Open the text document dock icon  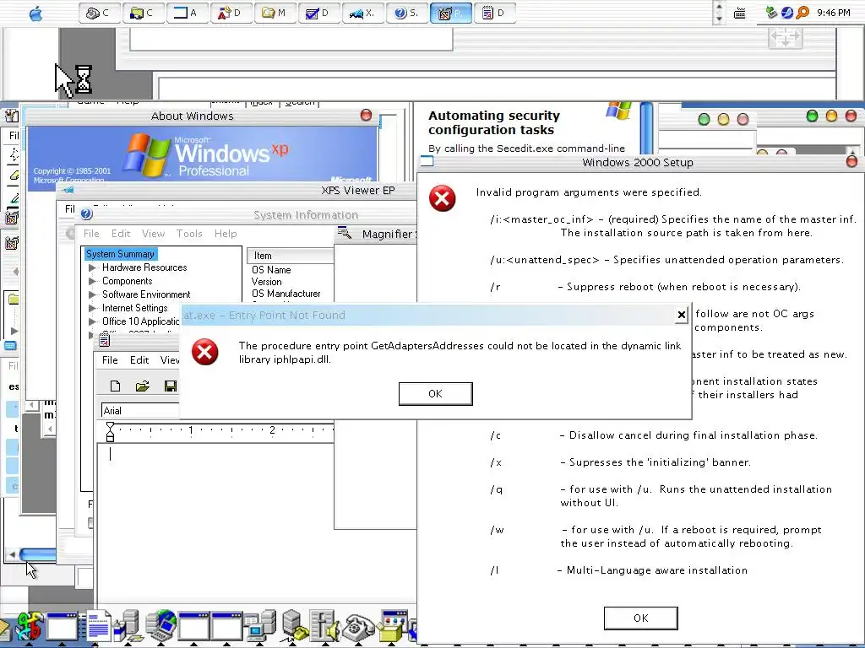[x=97, y=627]
